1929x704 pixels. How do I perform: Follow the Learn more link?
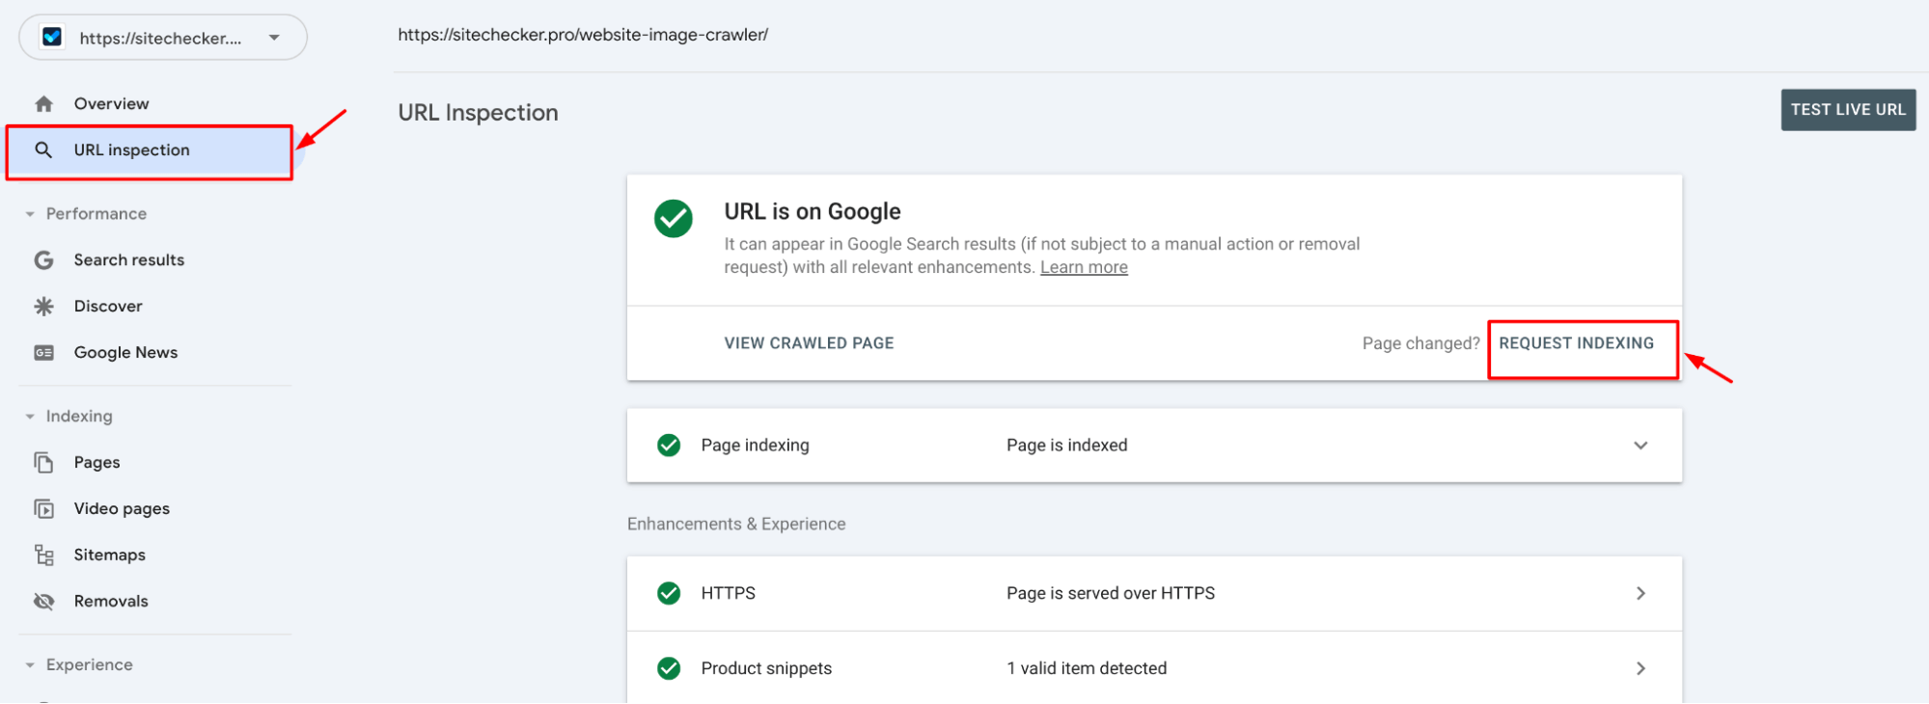(1084, 267)
